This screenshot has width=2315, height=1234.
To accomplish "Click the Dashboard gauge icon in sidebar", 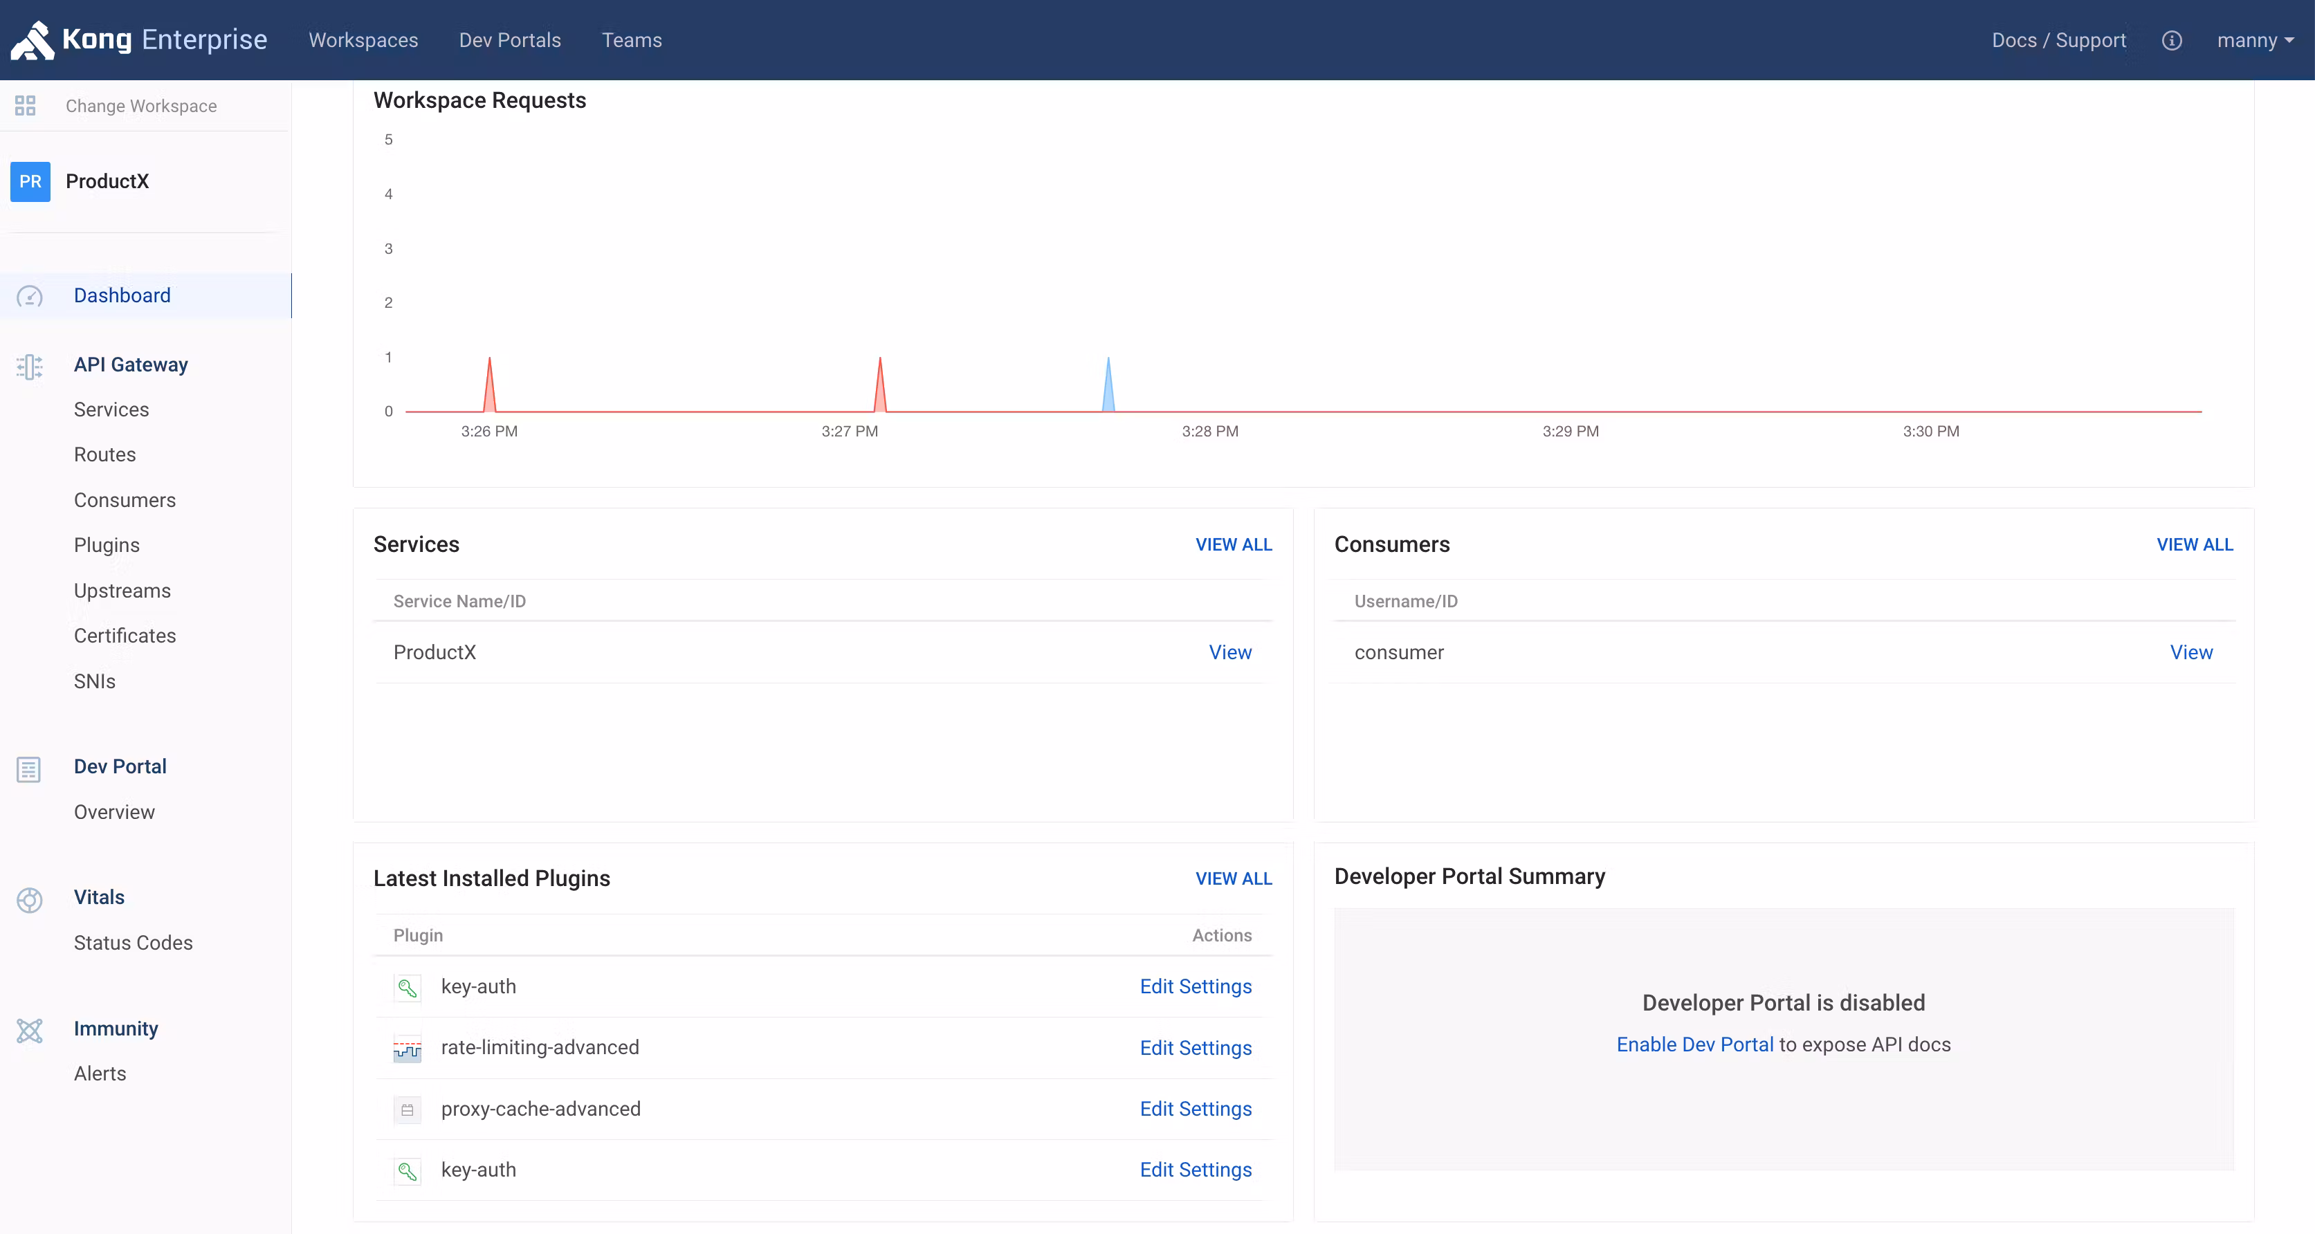I will 30,295.
